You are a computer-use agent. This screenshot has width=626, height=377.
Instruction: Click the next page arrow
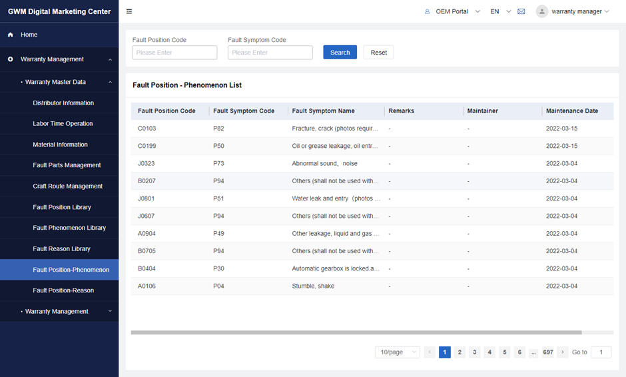point(563,352)
